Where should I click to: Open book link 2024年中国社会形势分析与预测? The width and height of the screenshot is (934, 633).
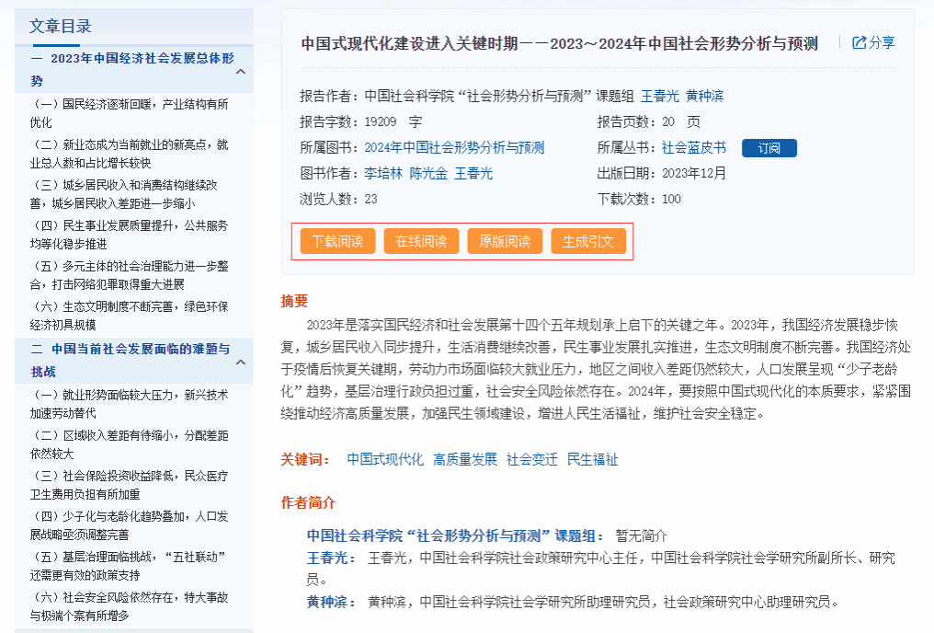tap(454, 147)
